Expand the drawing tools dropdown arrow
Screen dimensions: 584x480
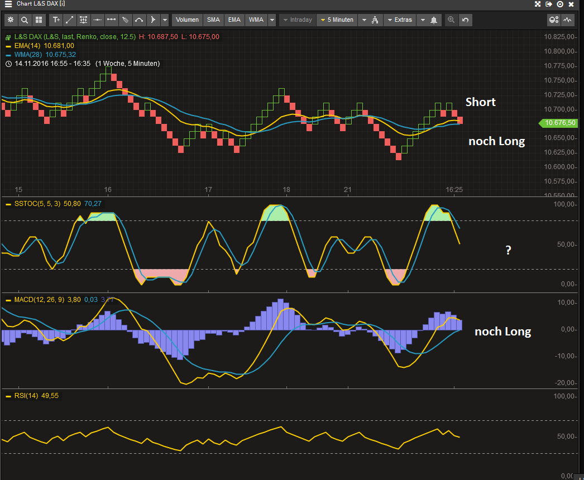[165, 20]
